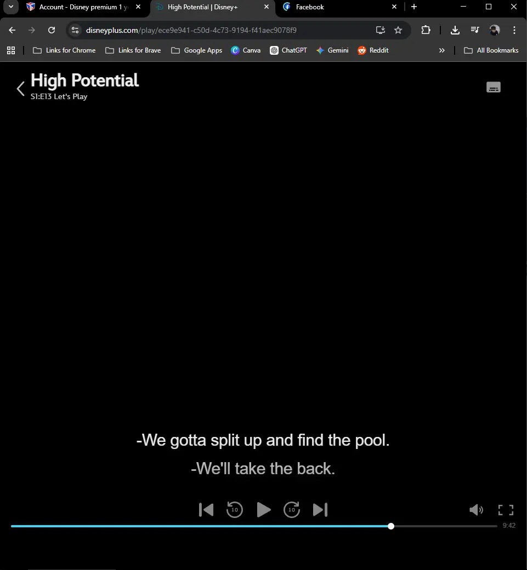Open Links for Brave bookmark folder
This screenshot has width=527, height=570.
click(133, 50)
